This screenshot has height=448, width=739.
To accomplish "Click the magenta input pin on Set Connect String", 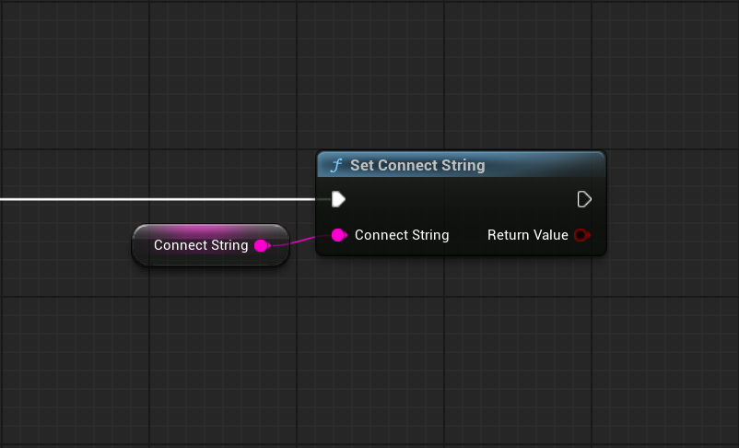I will (x=338, y=235).
